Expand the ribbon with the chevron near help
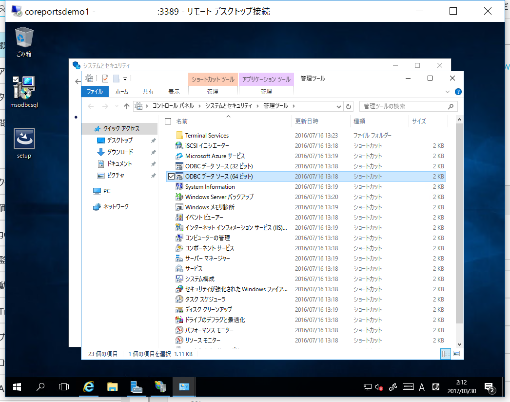 click(x=448, y=92)
